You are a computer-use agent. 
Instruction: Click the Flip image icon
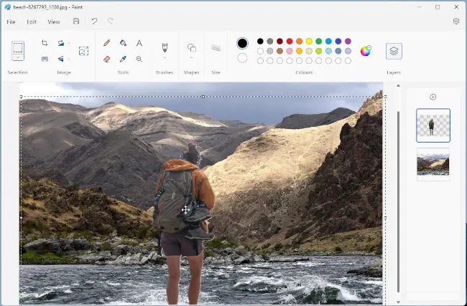click(x=61, y=59)
